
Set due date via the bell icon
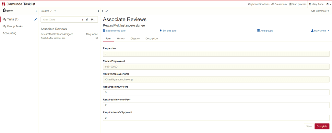coord(168,30)
